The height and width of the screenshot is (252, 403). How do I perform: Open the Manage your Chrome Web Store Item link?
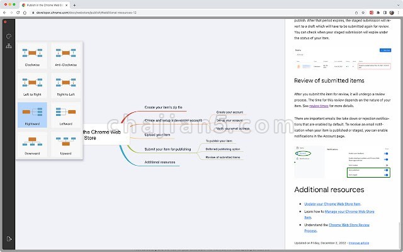(x=339, y=214)
